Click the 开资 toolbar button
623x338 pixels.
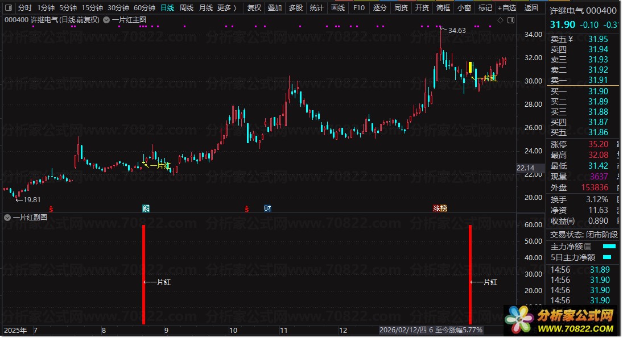point(422,7)
